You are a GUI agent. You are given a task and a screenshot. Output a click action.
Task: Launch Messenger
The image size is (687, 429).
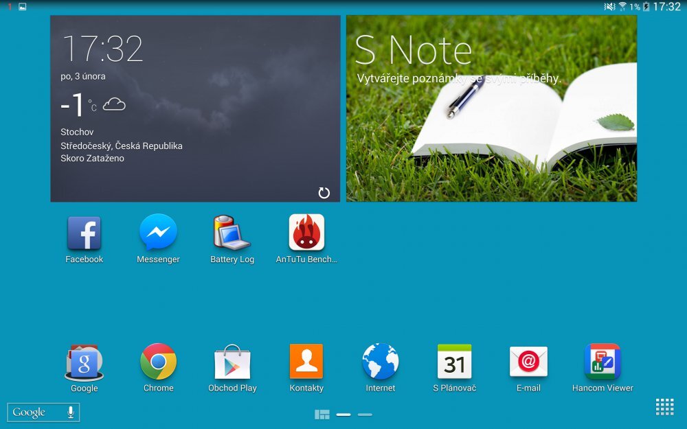158,233
